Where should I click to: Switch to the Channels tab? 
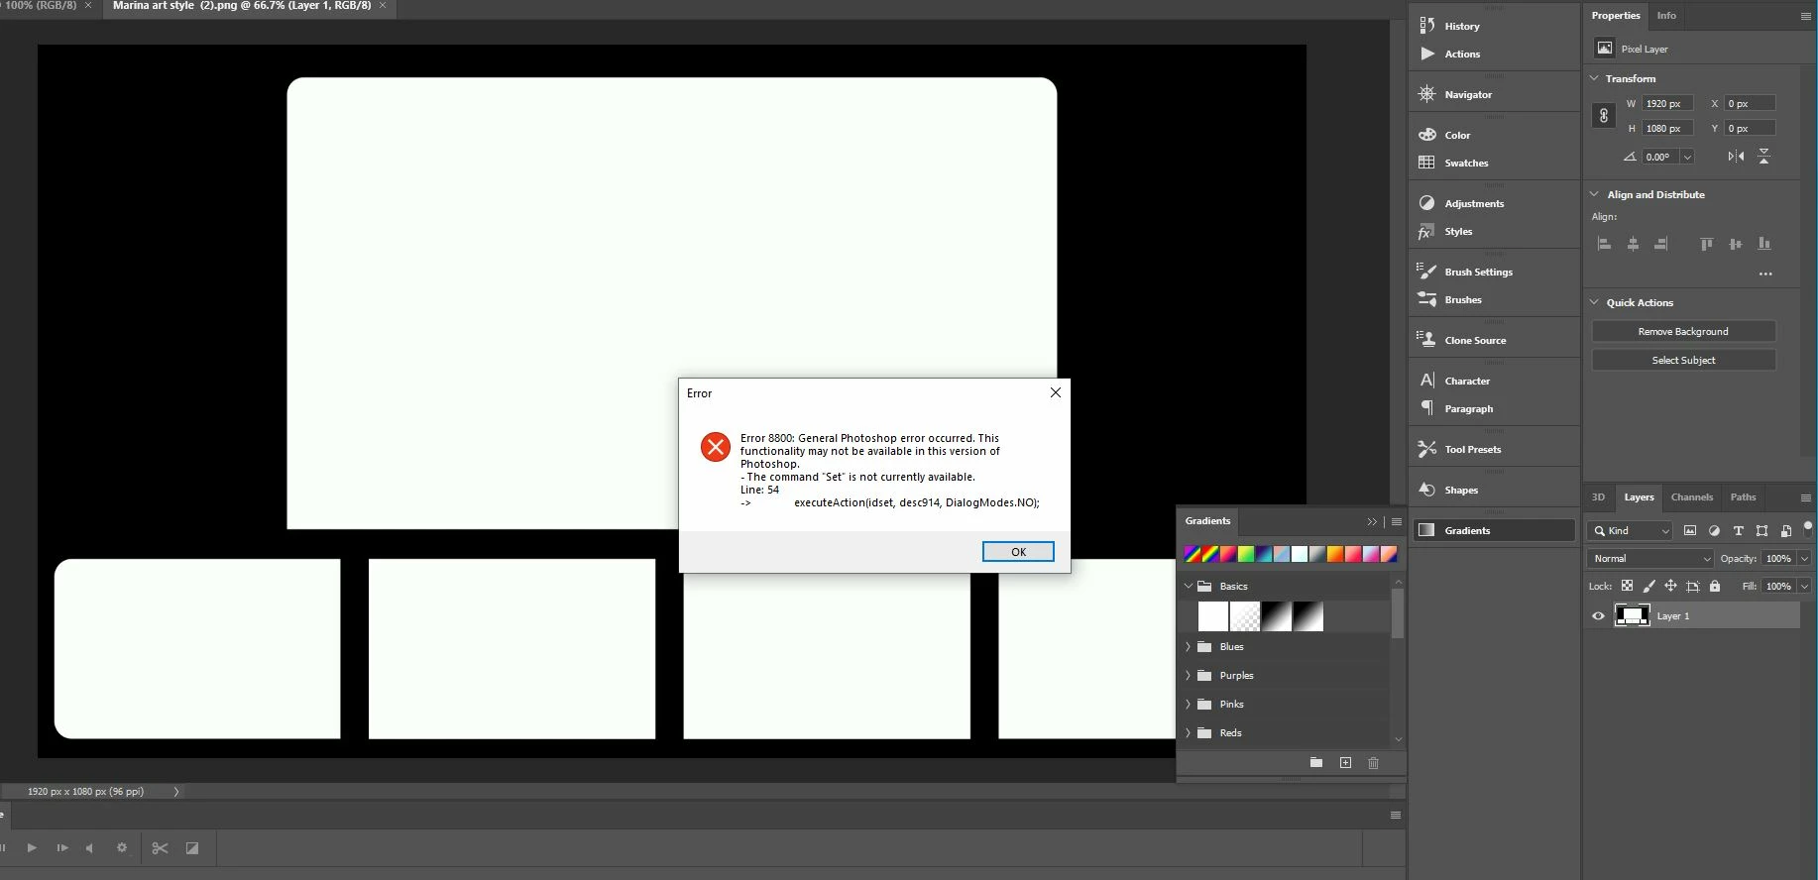pos(1691,497)
